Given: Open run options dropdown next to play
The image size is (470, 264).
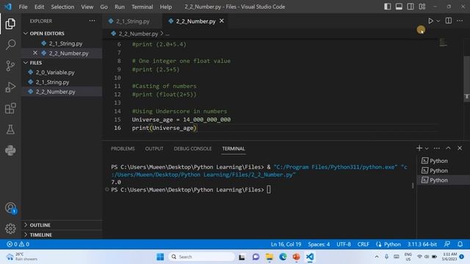Looking at the screenshot, I should [x=438, y=21].
